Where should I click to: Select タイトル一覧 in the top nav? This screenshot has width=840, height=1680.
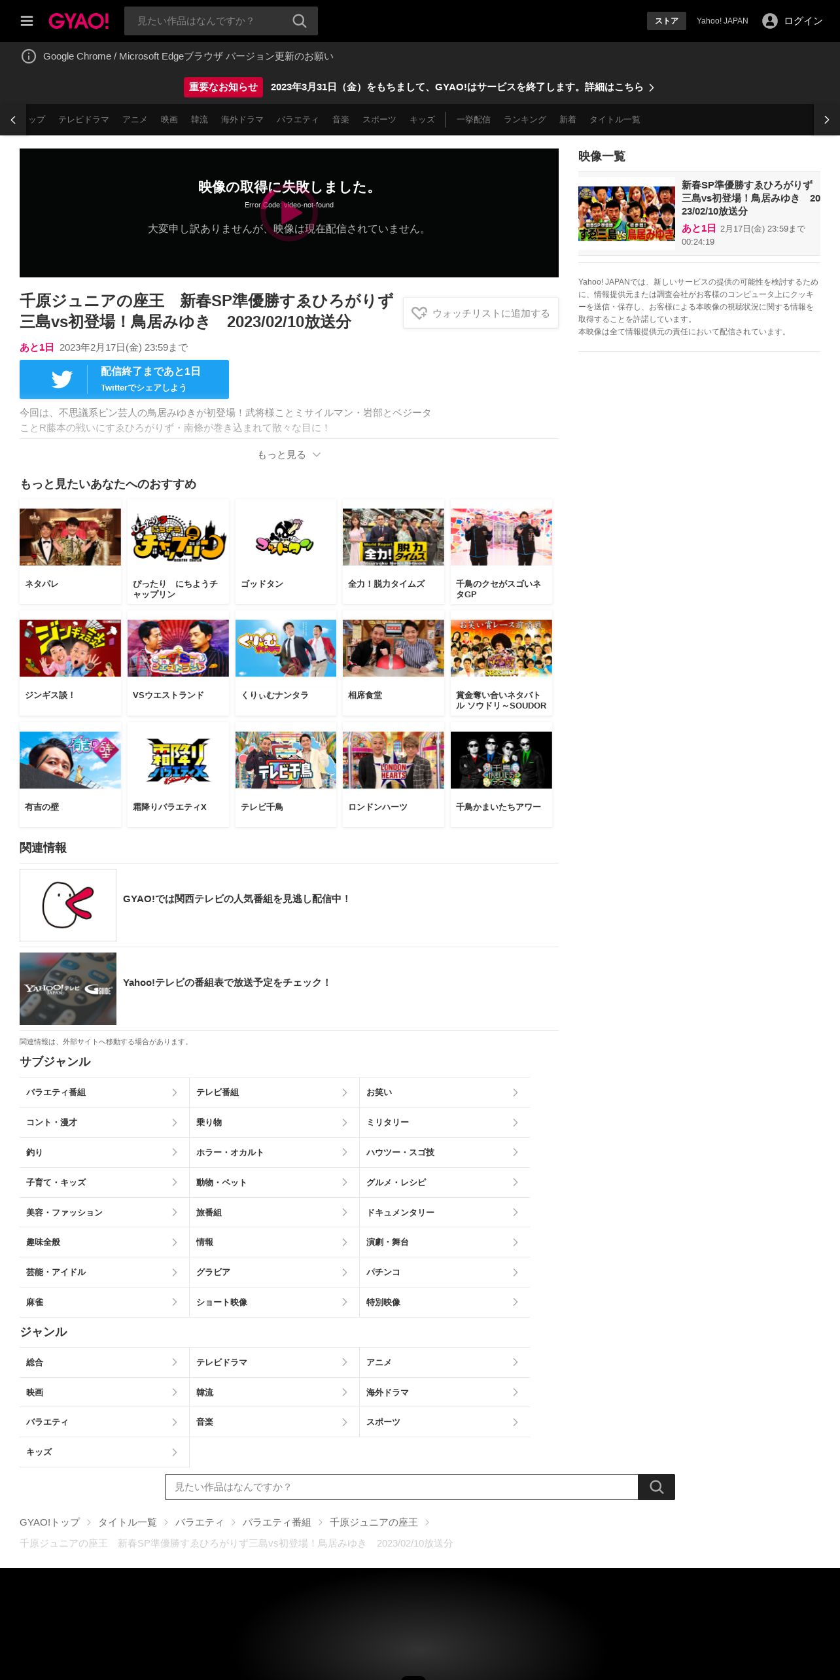coord(615,120)
